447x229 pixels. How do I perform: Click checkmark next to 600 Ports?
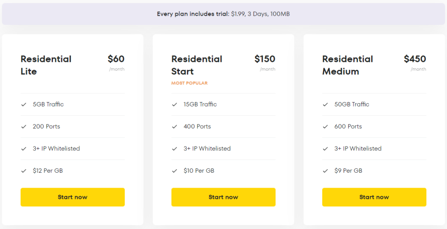325,126
